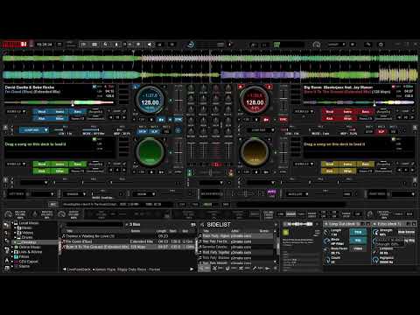420x315 pixels.
Task: Click the red 128.00 BPM dial on deck 2
Action: coord(255,101)
